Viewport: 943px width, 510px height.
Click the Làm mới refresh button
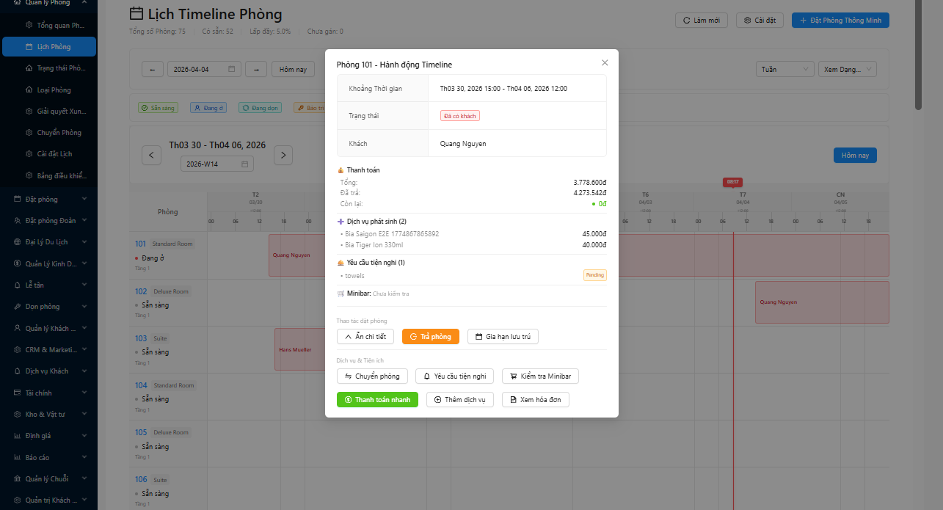pos(701,20)
